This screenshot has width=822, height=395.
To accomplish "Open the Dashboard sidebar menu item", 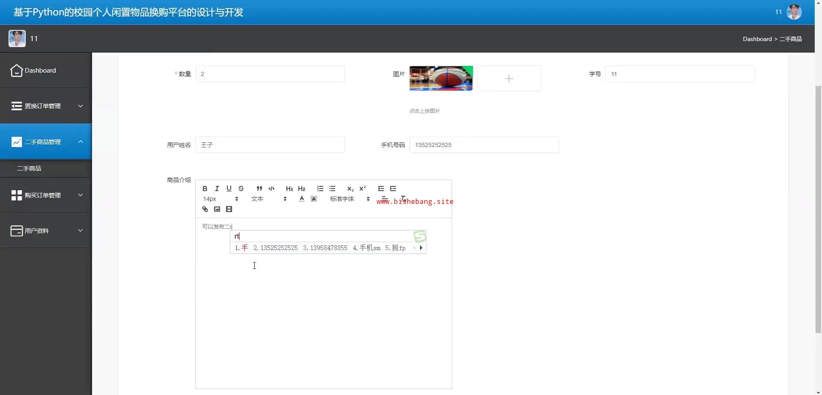I will coord(46,71).
